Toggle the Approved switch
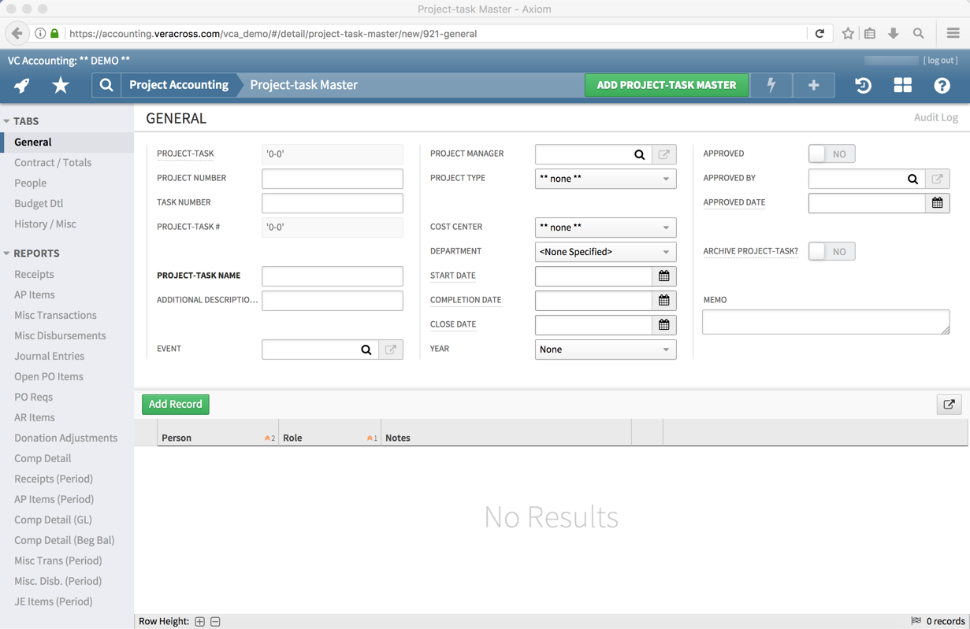 [x=831, y=154]
